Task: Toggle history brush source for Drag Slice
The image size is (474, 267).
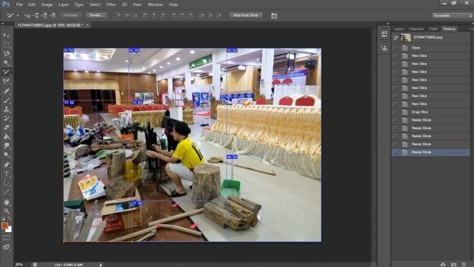Action: [395, 112]
